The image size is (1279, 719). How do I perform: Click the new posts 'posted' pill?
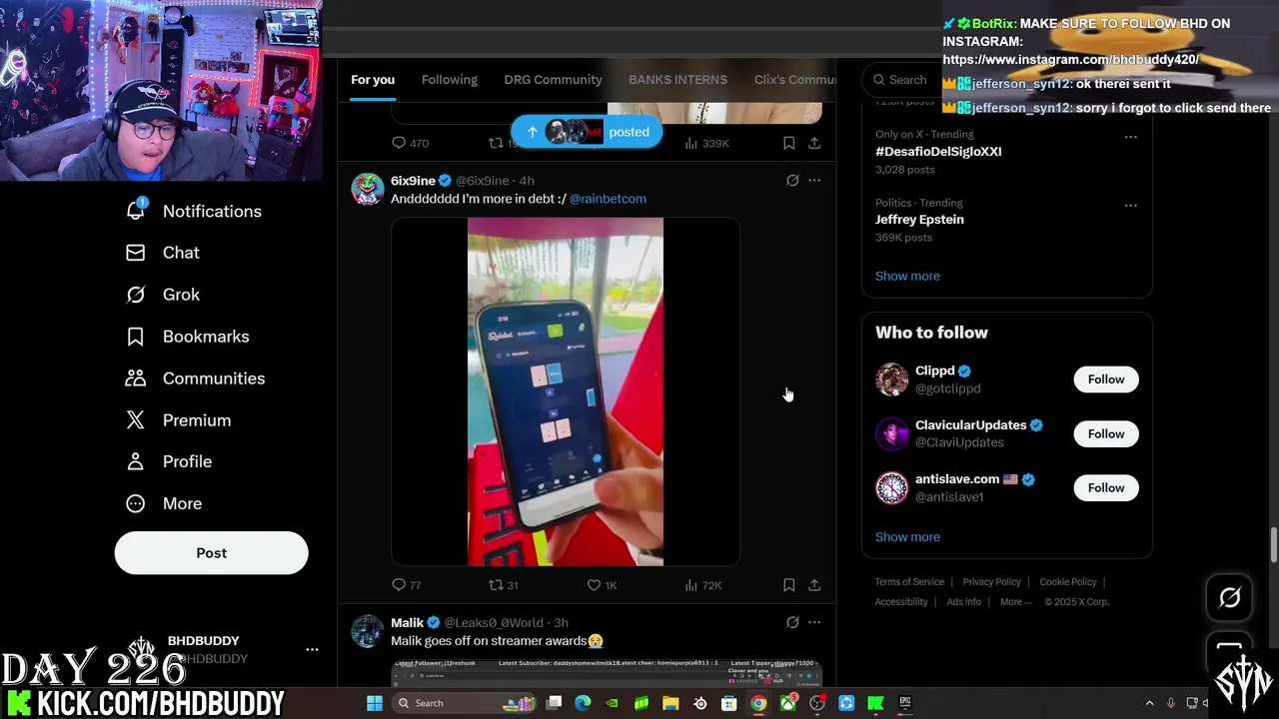(587, 132)
